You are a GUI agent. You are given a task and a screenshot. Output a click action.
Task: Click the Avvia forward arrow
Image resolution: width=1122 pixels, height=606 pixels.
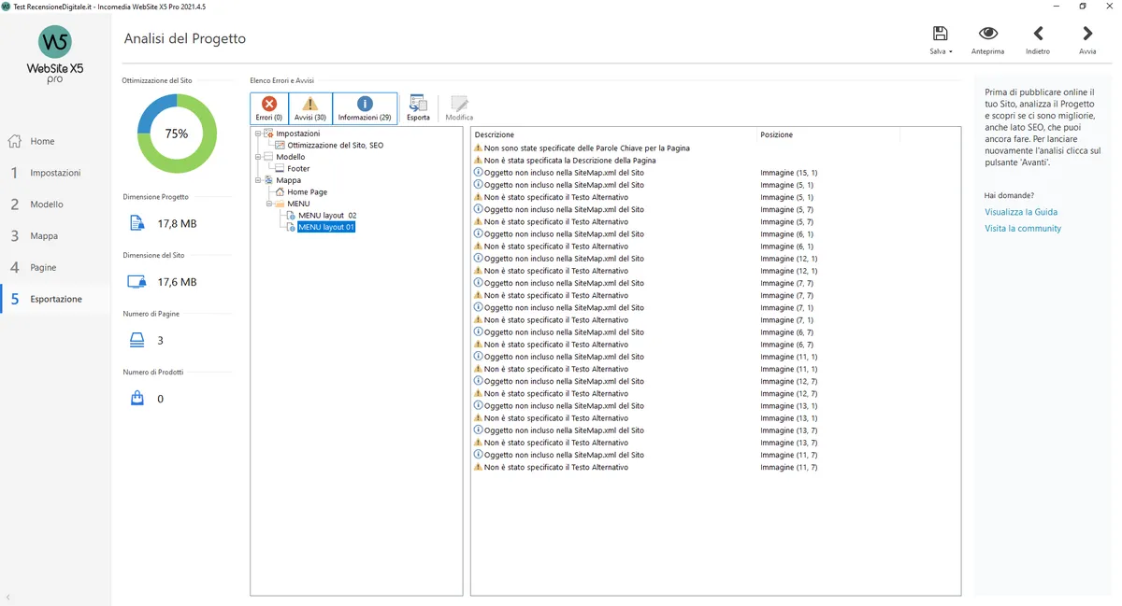point(1087,34)
